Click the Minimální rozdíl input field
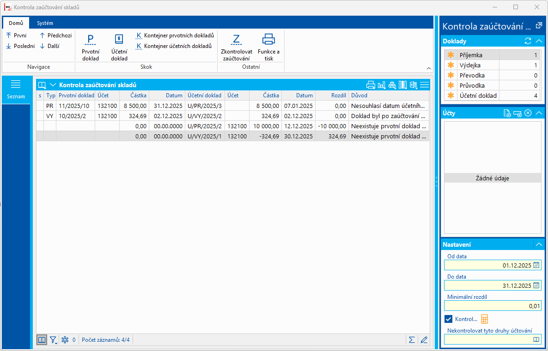The image size is (548, 351). pyautogui.click(x=492, y=306)
